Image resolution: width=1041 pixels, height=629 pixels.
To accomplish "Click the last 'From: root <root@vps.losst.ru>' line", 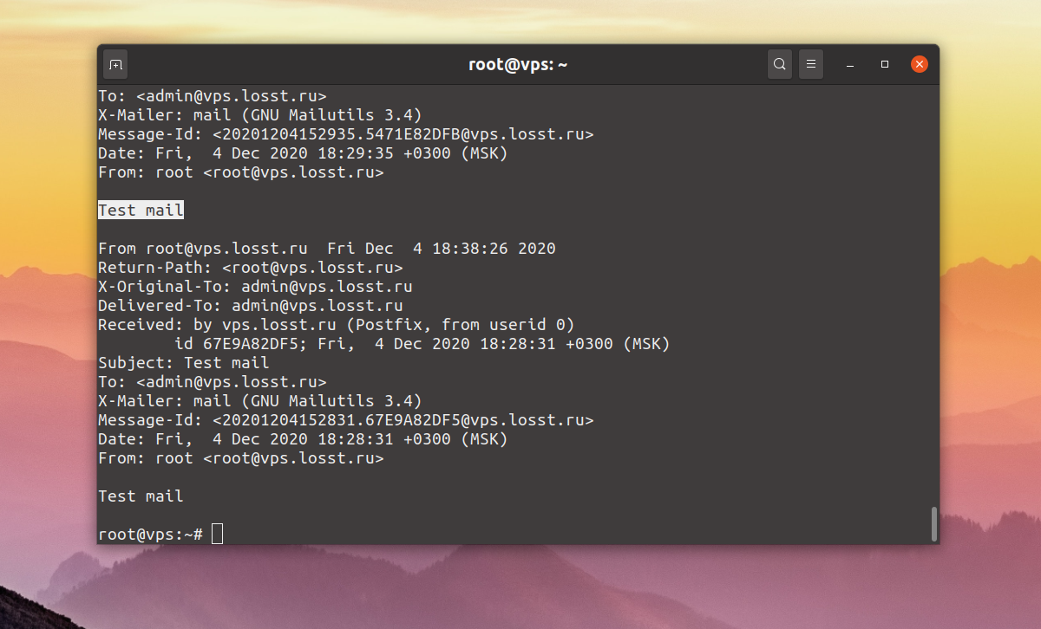I will (241, 458).
